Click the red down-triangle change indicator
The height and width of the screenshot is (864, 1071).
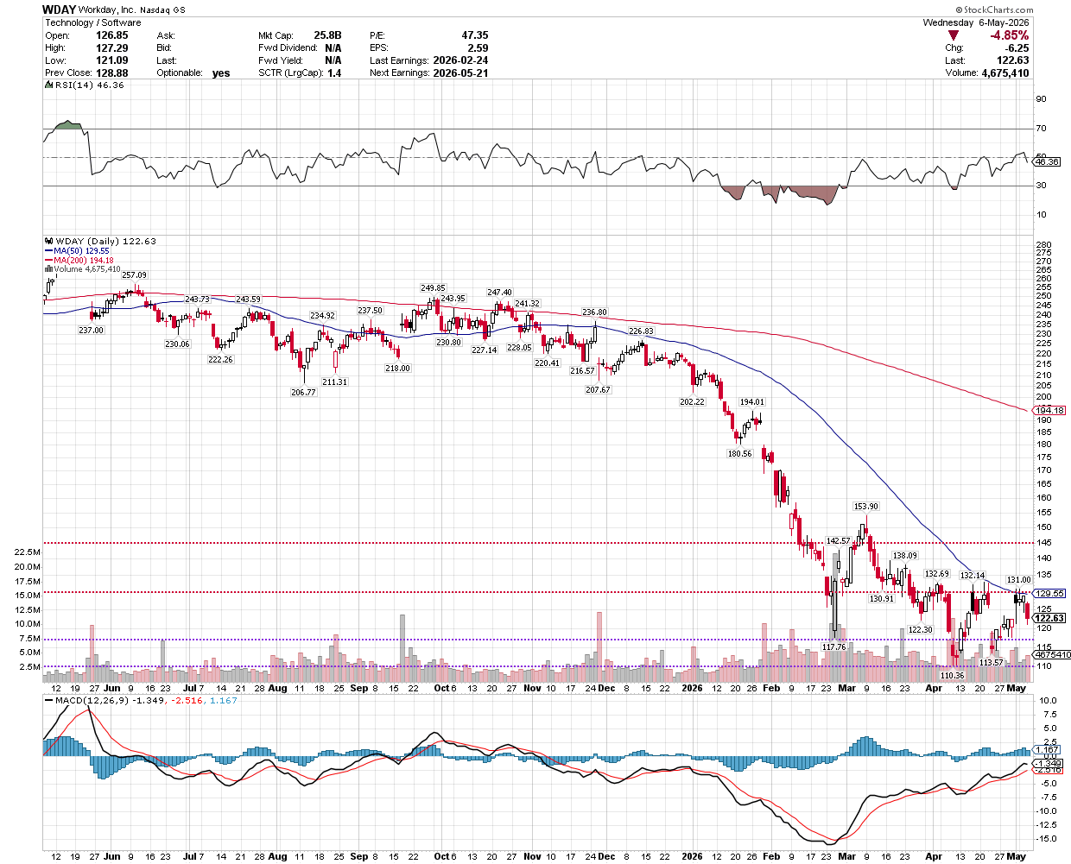click(954, 35)
